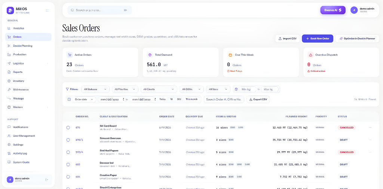Click the logout icon beside demo admin
Viewport: 383px width, 189px height.
pyautogui.click(x=47, y=180)
